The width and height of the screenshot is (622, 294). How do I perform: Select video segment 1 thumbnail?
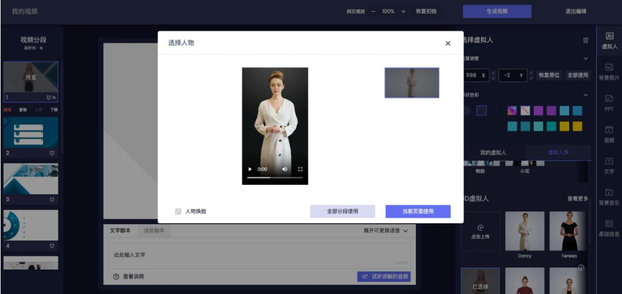click(31, 77)
